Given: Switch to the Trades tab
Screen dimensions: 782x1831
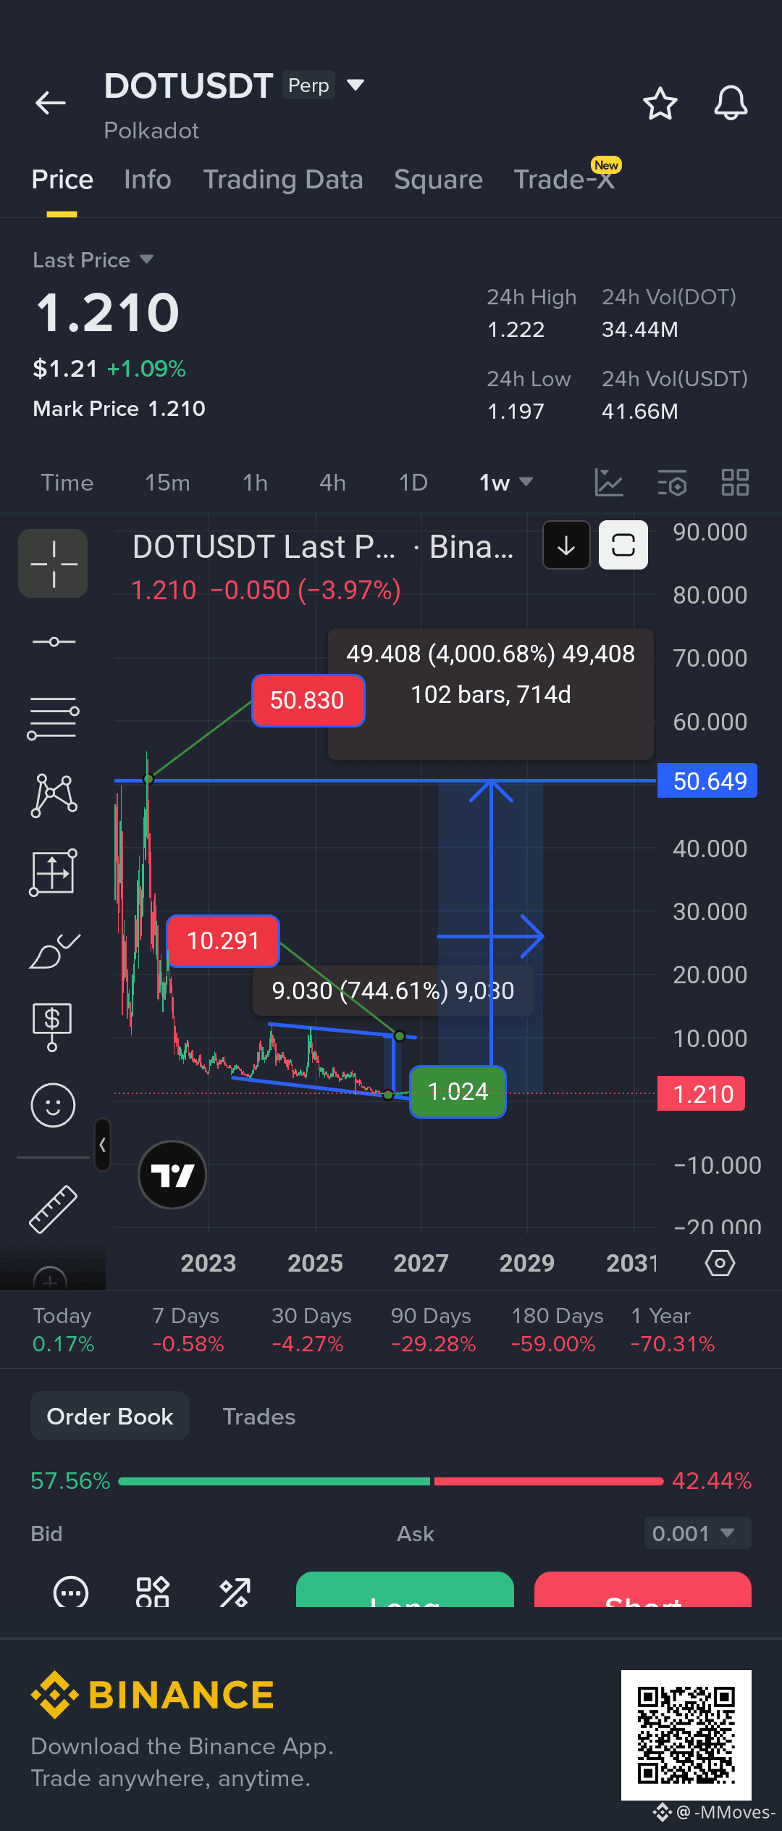Looking at the screenshot, I should [259, 1416].
